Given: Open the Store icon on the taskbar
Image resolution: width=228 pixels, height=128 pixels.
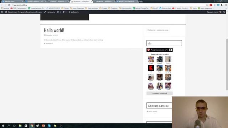Looking at the screenshot, I should click(x=26, y=126).
